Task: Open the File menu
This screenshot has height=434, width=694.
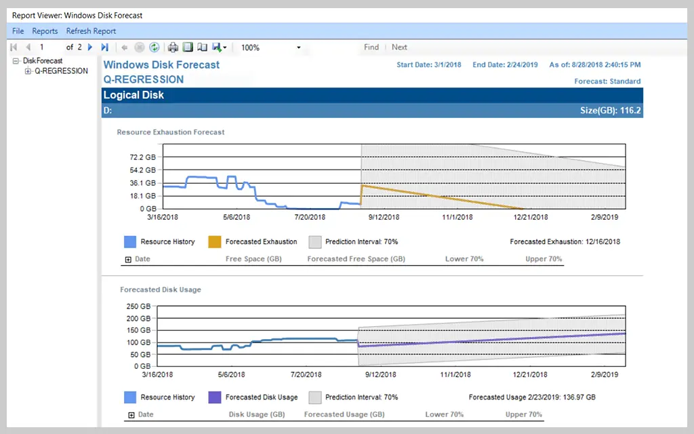Action: (18, 31)
